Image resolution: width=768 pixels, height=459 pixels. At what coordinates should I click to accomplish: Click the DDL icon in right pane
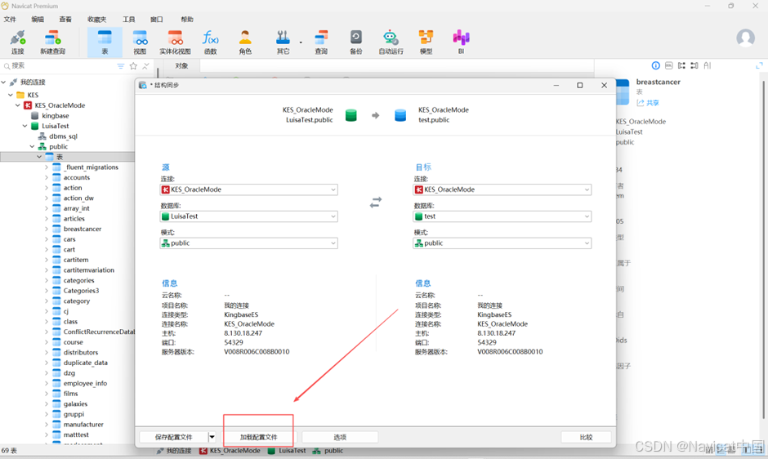tap(668, 65)
